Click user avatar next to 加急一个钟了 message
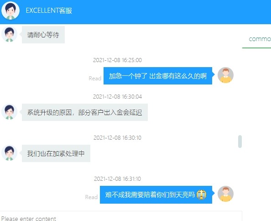271x221 pixels. tap(225, 75)
